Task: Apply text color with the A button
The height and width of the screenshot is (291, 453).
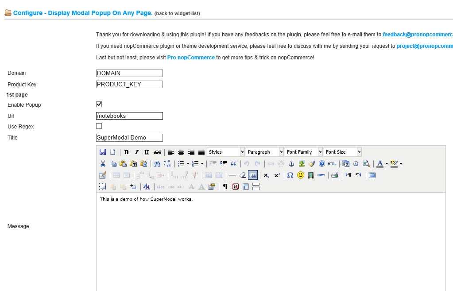Action: (x=380, y=163)
